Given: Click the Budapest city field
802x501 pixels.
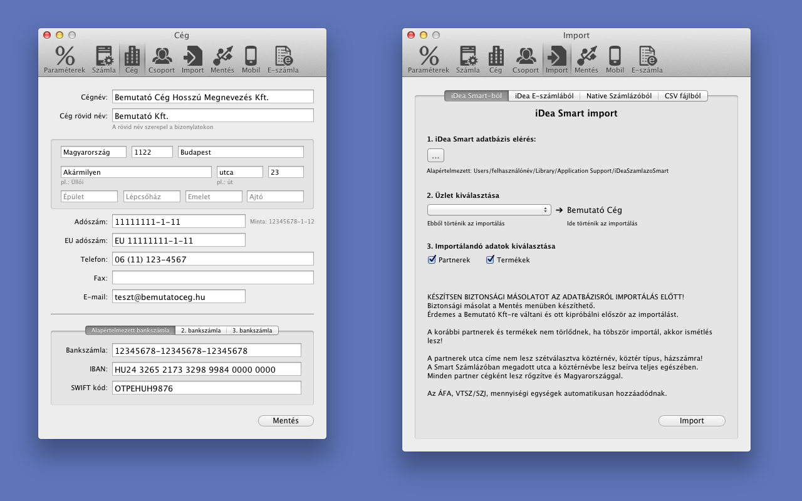Looking at the screenshot, I should pyautogui.click(x=241, y=152).
